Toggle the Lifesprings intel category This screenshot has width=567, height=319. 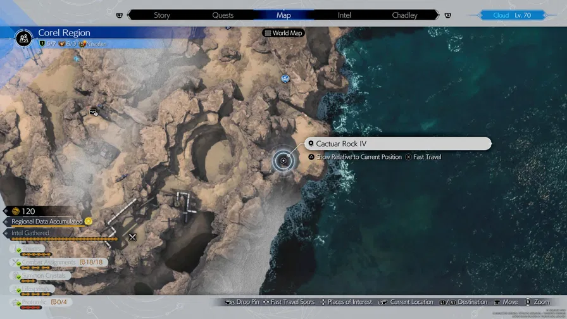37,289
